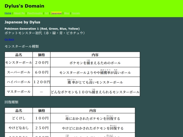Click the 価格 header in the ball table
183x137 pixels.
[x=41, y=55]
